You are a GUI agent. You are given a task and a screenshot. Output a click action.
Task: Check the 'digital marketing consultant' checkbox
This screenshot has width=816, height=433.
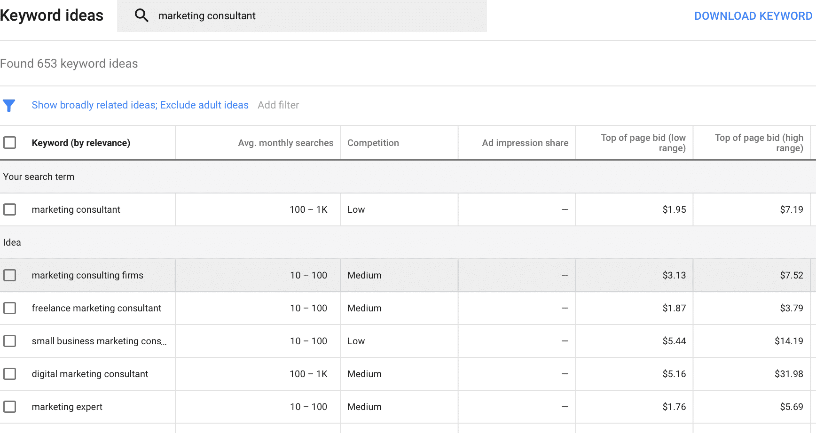tap(10, 374)
